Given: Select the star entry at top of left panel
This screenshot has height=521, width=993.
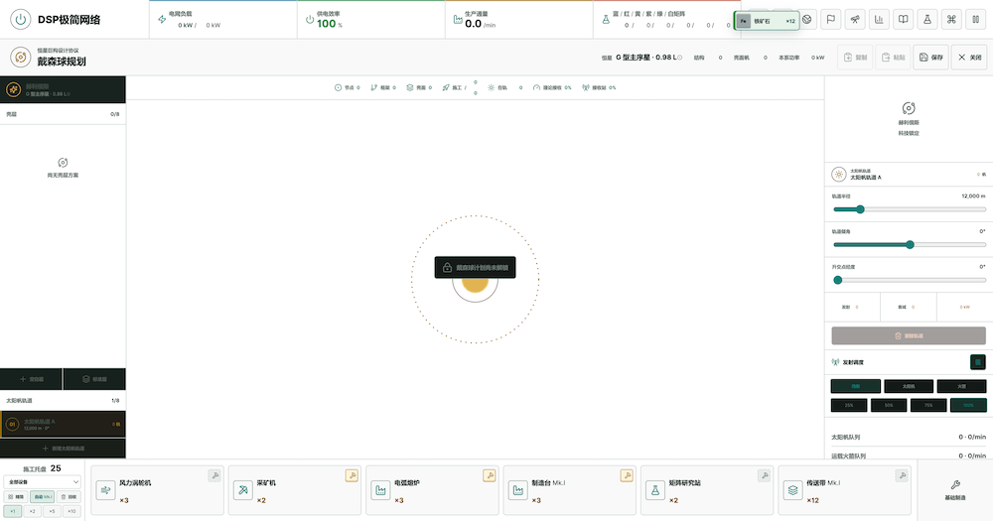Looking at the screenshot, I should (63, 90).
